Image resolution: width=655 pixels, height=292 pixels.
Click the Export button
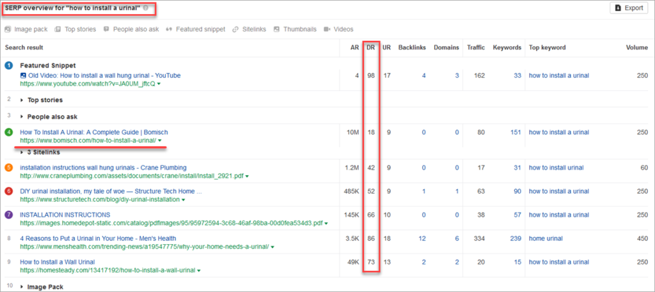pos(629,8)
